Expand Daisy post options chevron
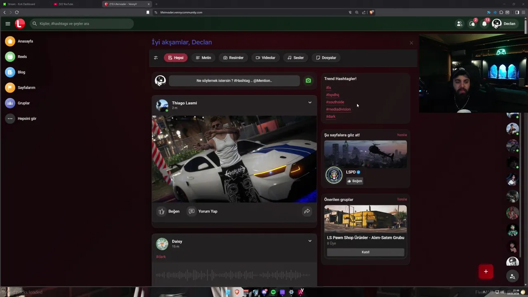 [x=310, y=241]
